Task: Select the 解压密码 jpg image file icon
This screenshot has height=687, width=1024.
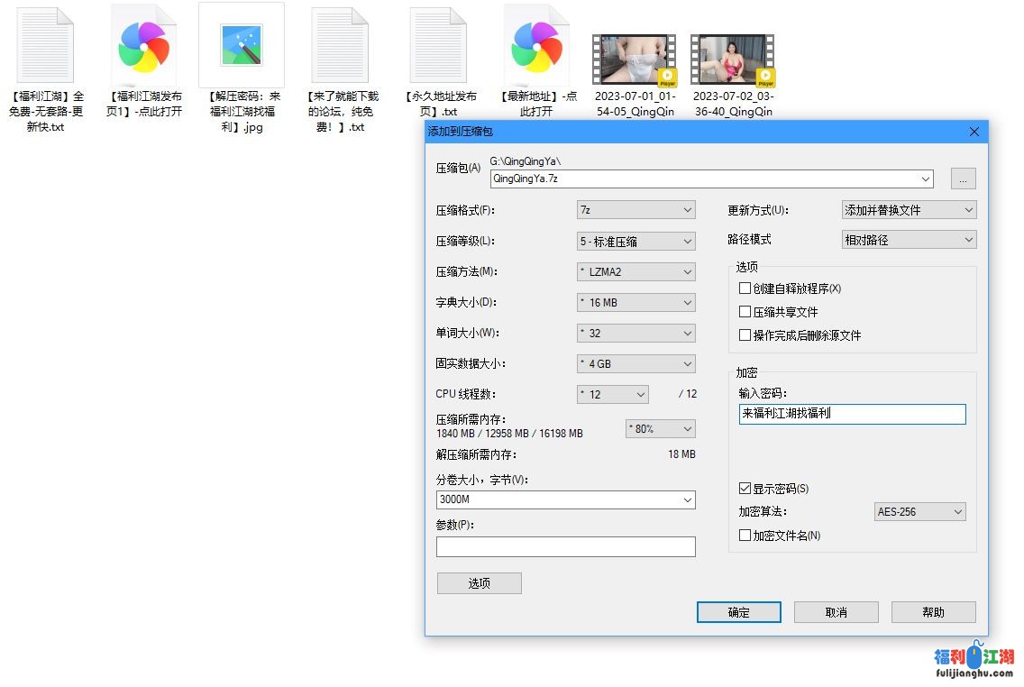Action: click(x=242, y=46)
